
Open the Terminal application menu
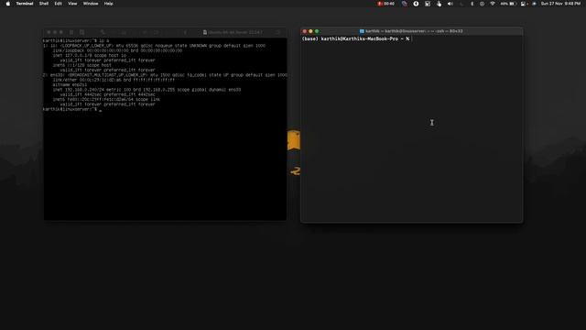[x=25, y=4]
